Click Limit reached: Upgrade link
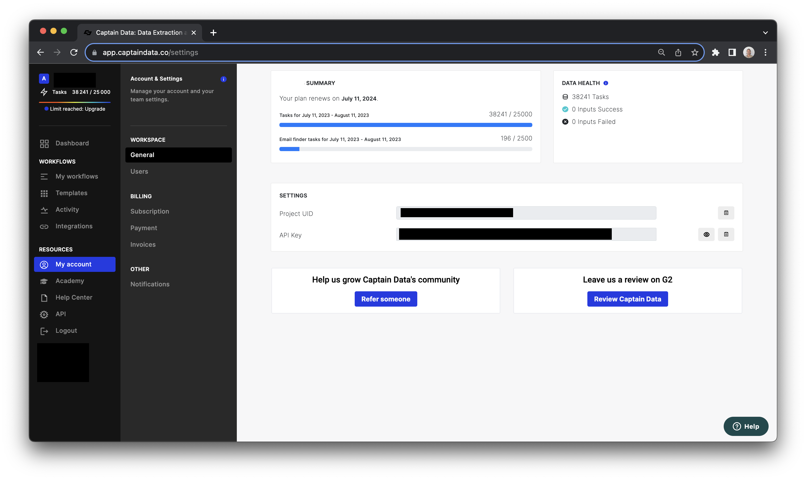The width and height of the screenshot is (806, 480). click(77, 109)
